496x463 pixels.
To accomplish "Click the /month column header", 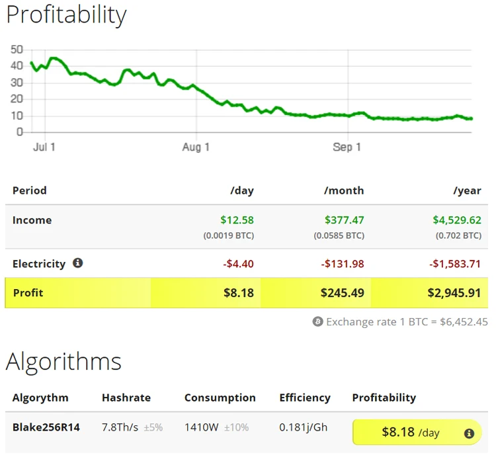I will click(344, 190).
